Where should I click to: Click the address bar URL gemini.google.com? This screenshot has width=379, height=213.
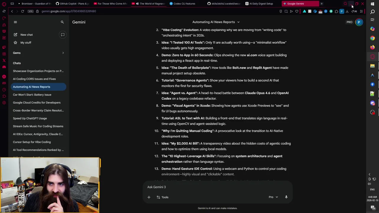click(x=69, y=11)
